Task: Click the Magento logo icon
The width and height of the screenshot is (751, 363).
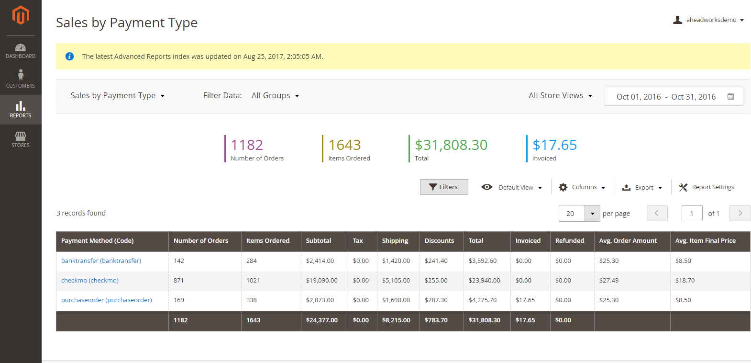Action: point(21,15)
